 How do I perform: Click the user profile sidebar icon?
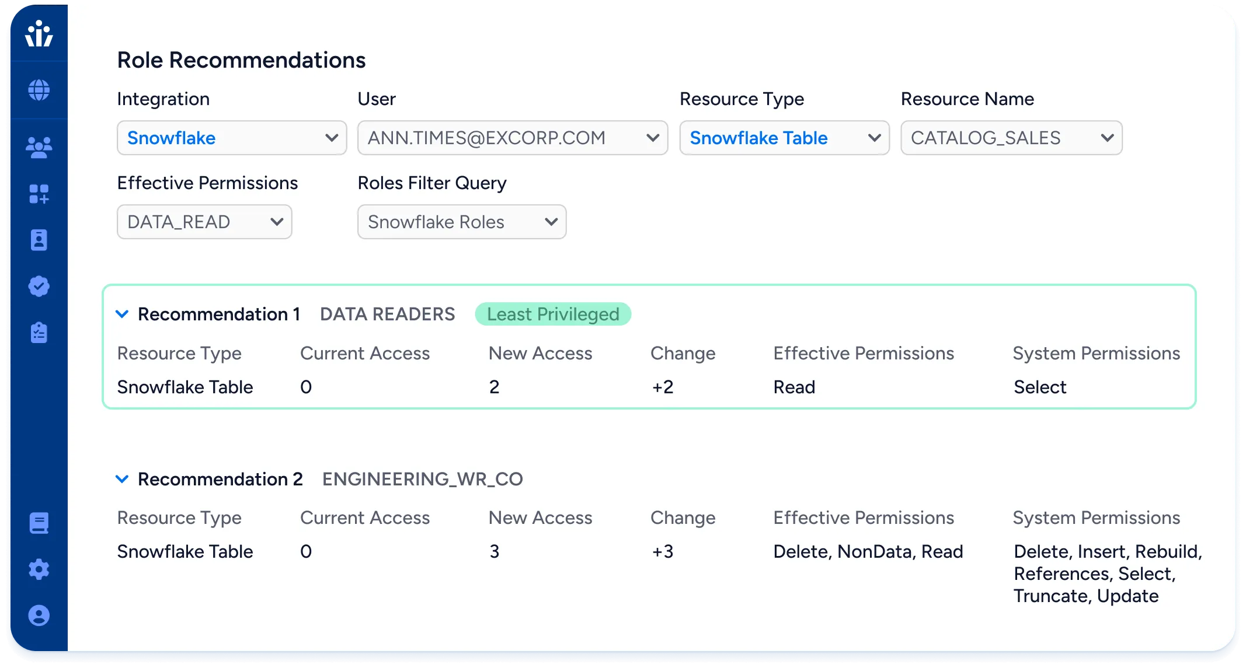(x=39, y=615)
